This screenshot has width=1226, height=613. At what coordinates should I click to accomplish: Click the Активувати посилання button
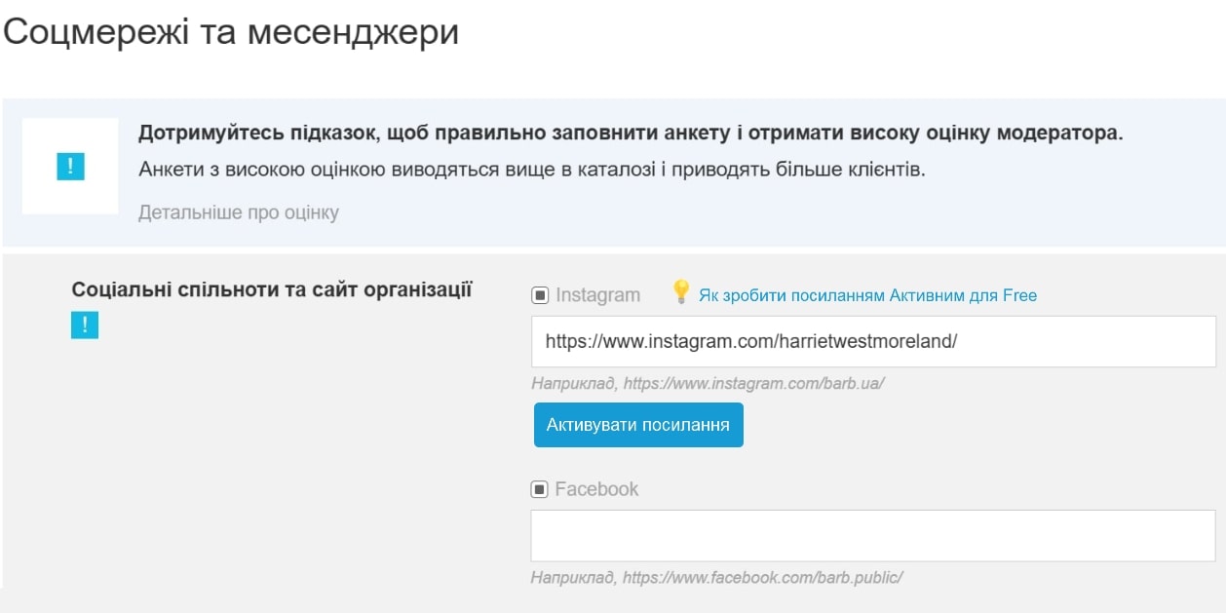pos(638,425)
